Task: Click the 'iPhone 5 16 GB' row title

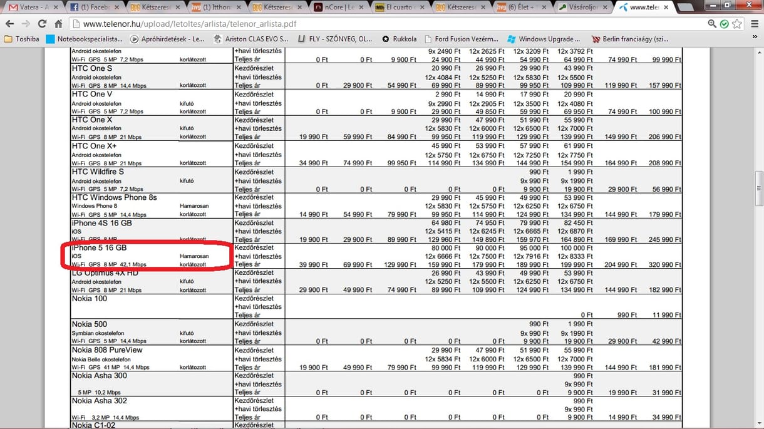Action: coord(99,248)
